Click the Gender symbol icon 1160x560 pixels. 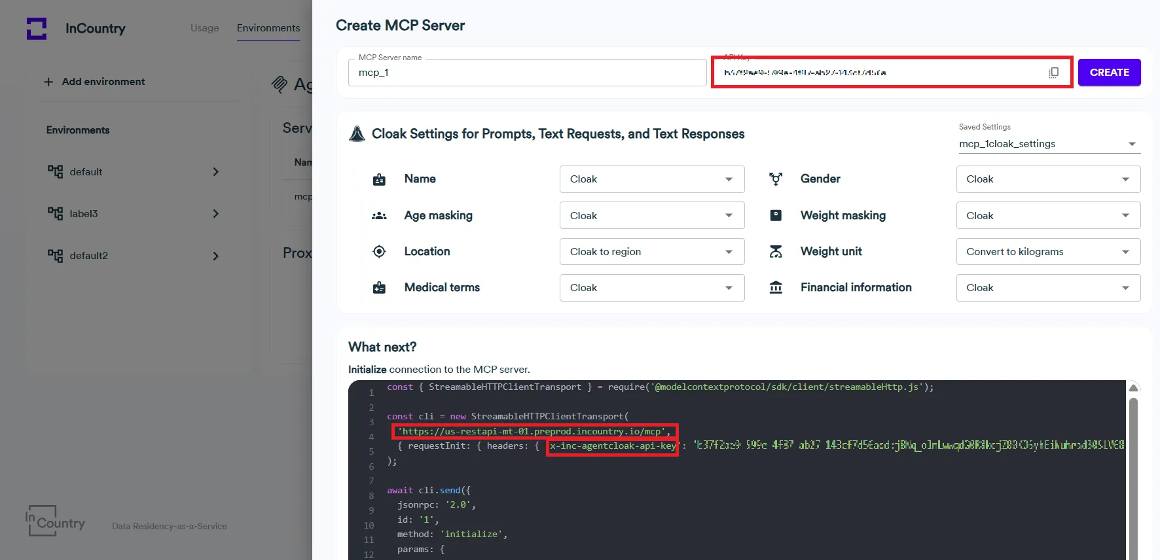click(776, 179)
